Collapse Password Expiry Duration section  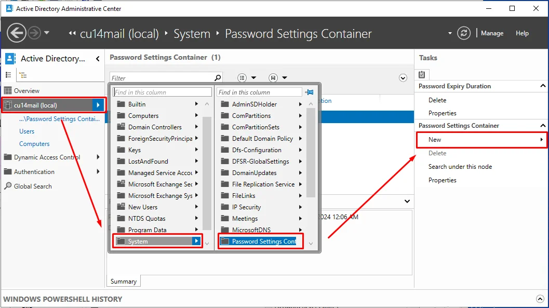point(543,86)
